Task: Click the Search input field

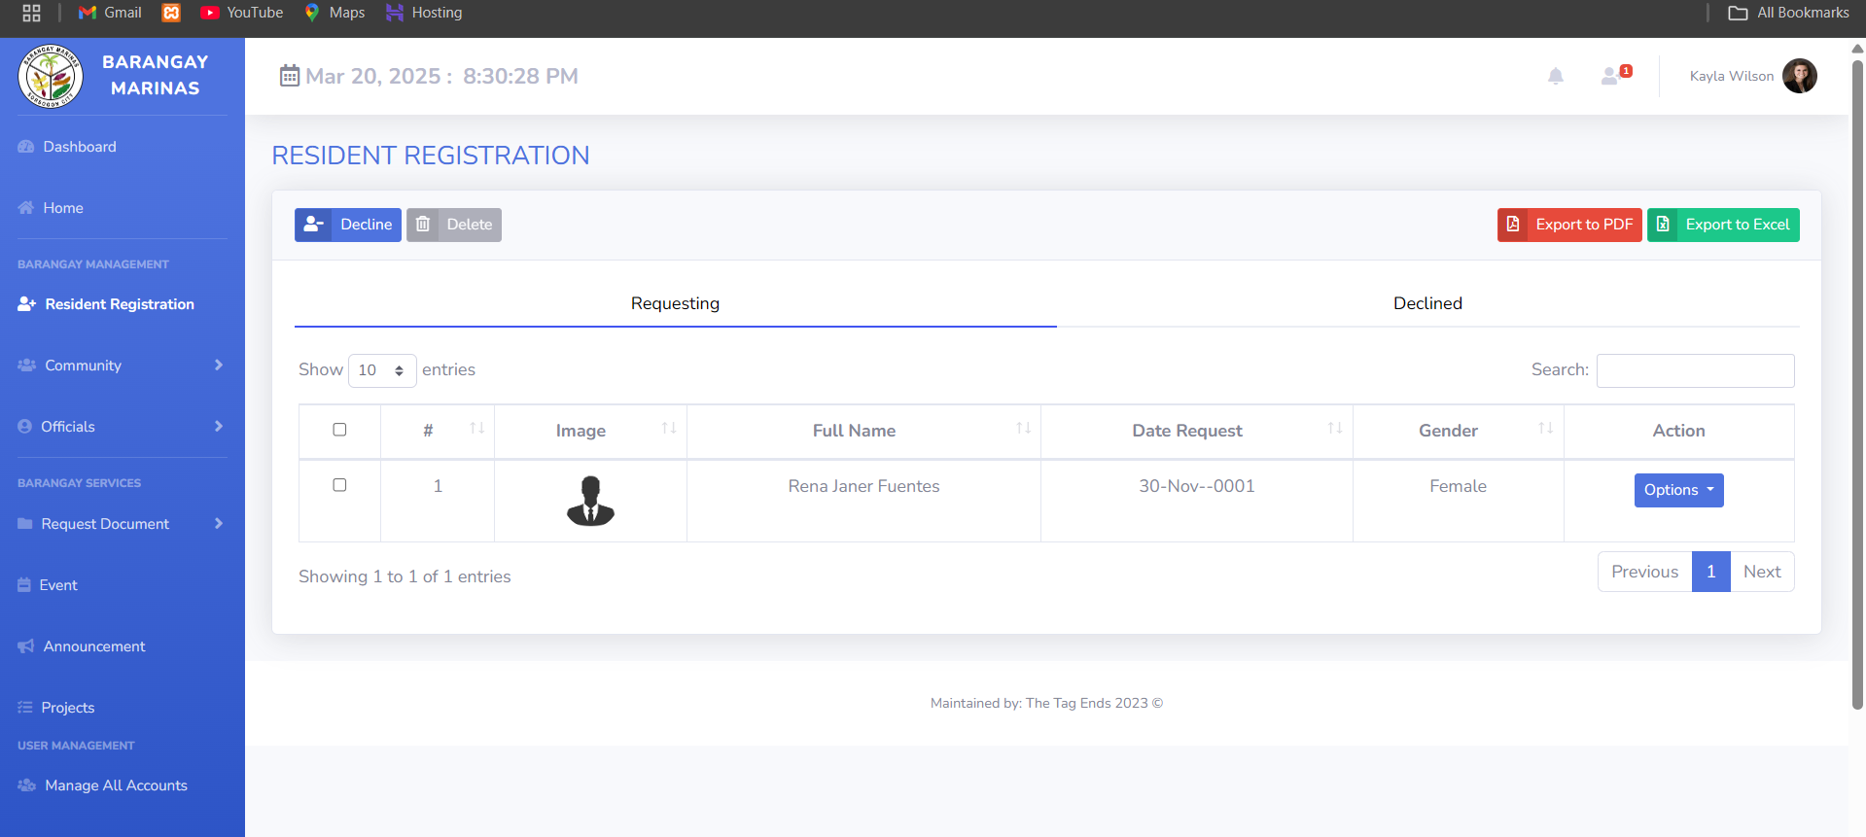Action: point(1695,370)
